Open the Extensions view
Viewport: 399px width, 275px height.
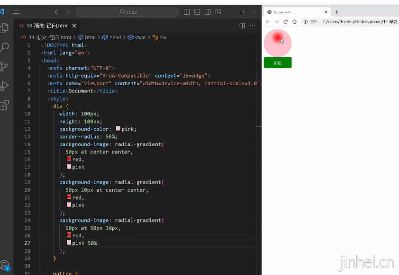pos(4,105)
